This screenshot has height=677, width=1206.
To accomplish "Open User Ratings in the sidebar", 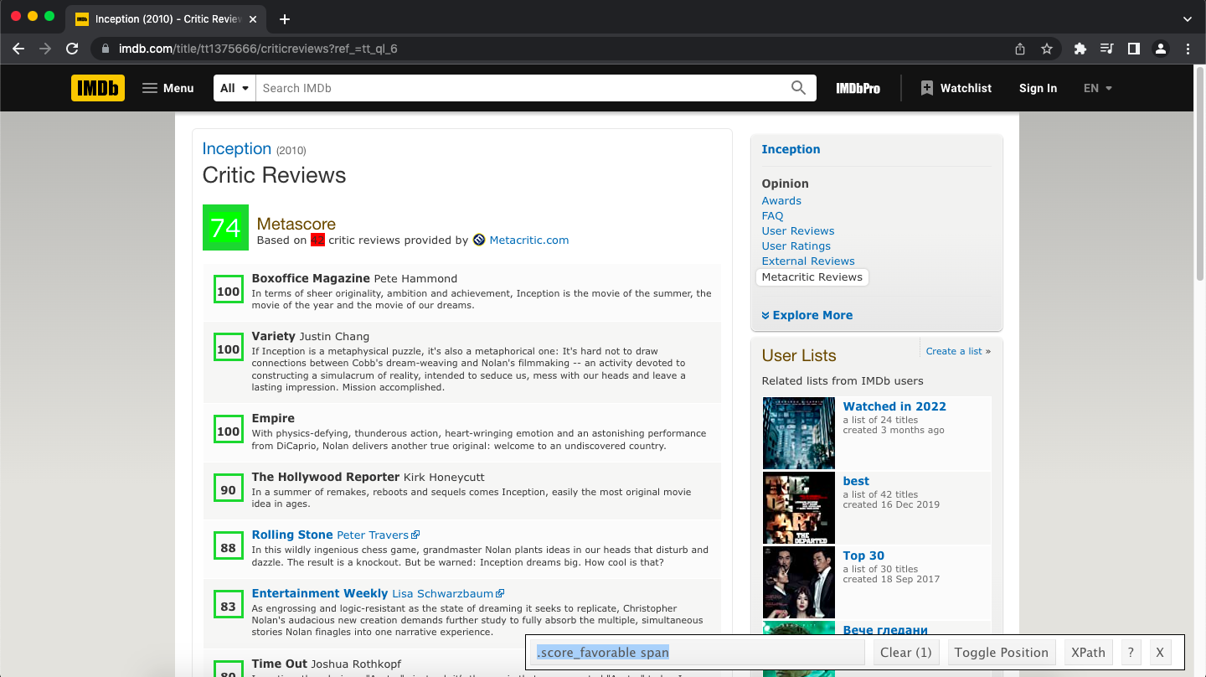I will click(796, 246).
